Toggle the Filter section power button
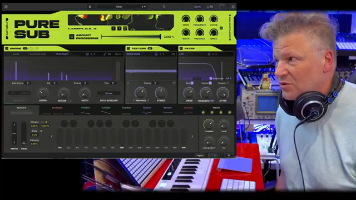Screen dimensions: 356x200 click(181, 48)
